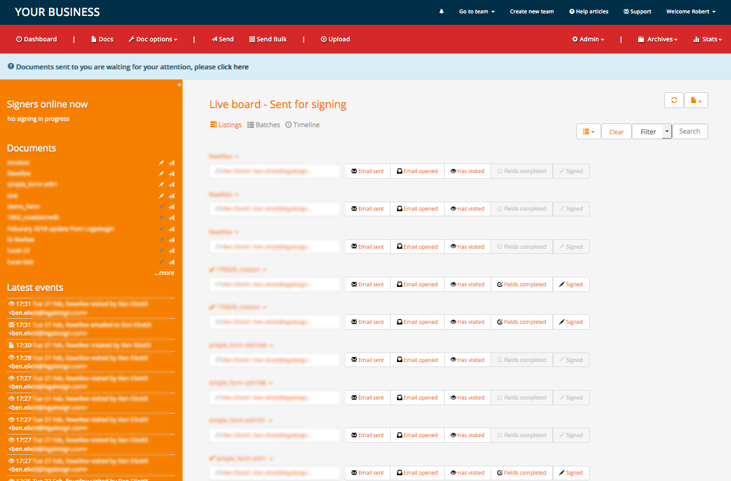Open the list view options dropdown
The image size is (731, 481).
point(588,132)
